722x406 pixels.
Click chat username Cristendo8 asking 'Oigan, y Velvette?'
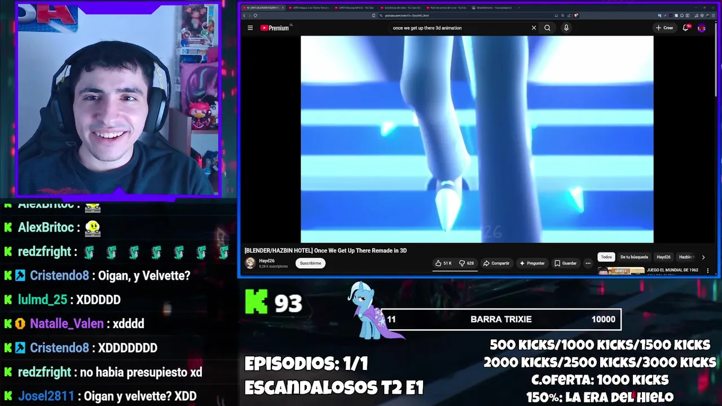coord(59,276)
